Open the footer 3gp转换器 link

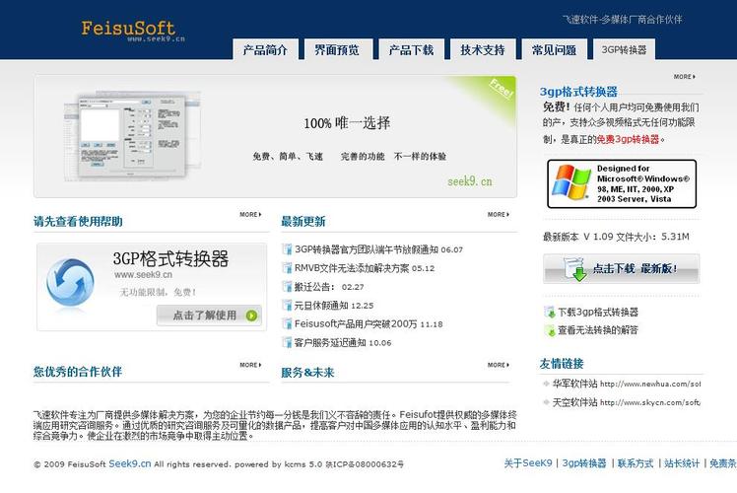pyautogui.click(x=584, y=463)
